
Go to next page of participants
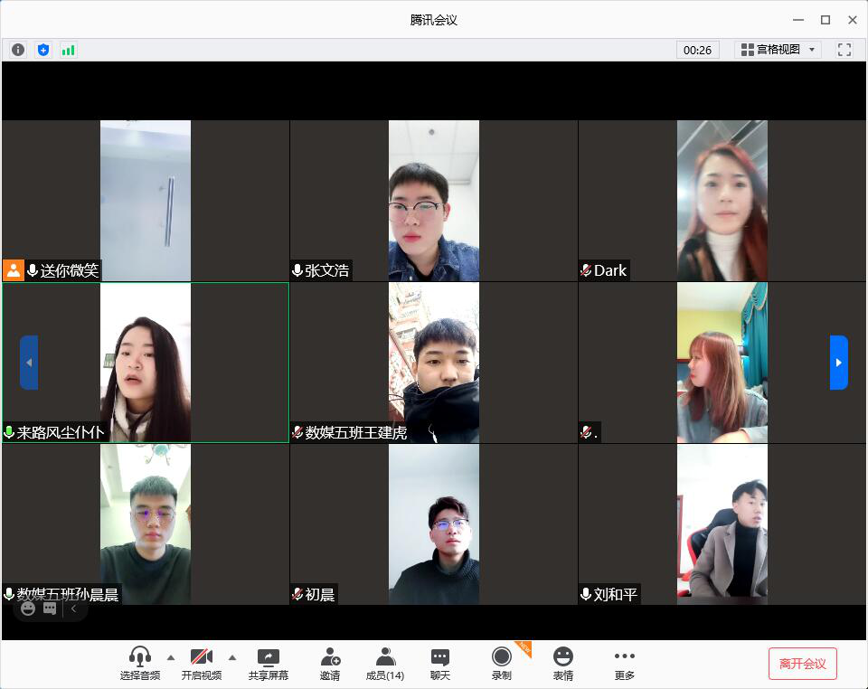click(838, 363)
